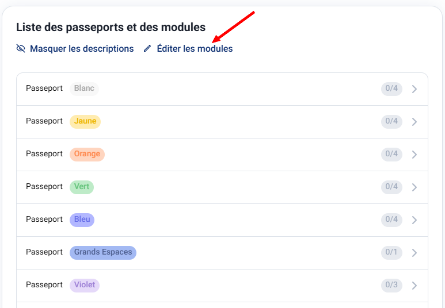Expand the Passeport Jaune chevron

414,122
